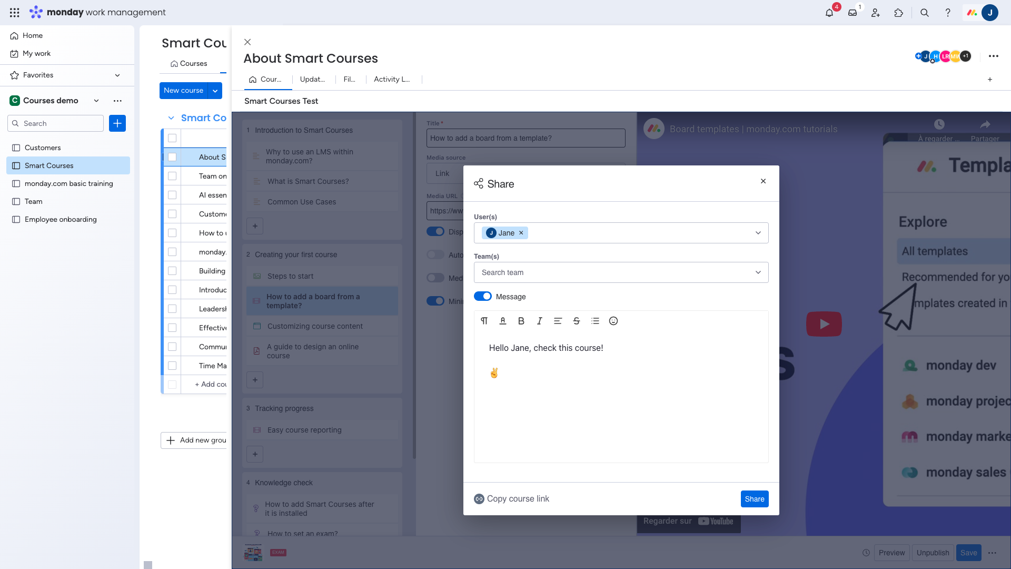
Task: Open Employee onboarding board in sidebar
Action: point(68,219)
